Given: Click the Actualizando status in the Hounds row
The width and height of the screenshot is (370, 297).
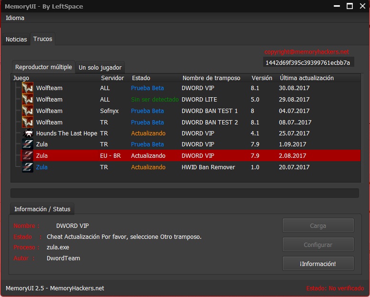Looking at the screenshot, I should click(148, 133).
